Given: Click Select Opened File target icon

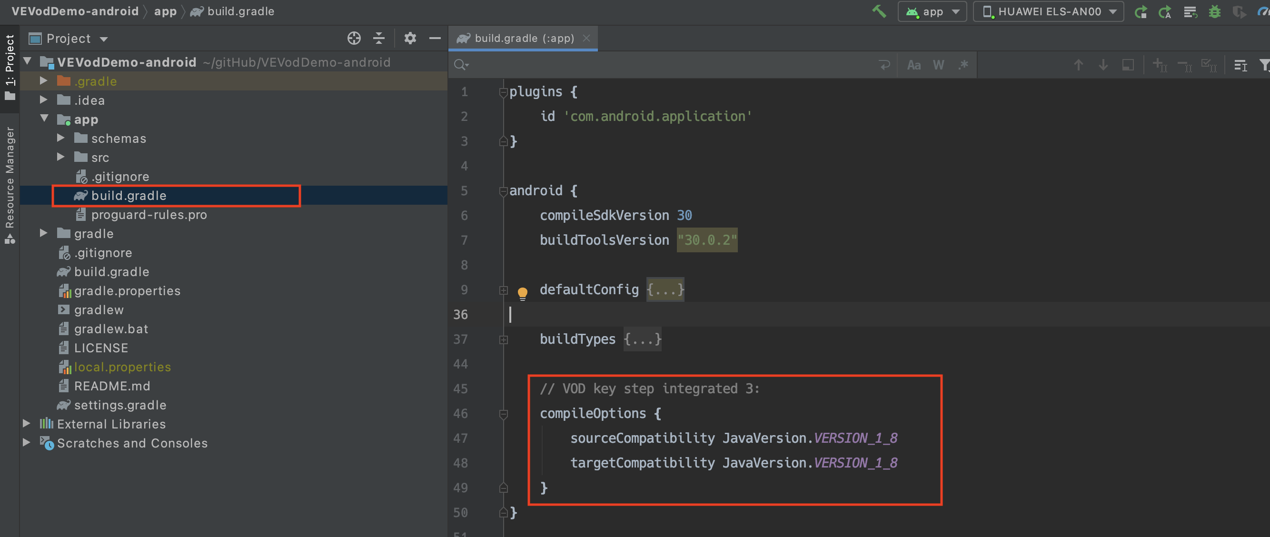Looking at the screenshot, I should [354, 38].
